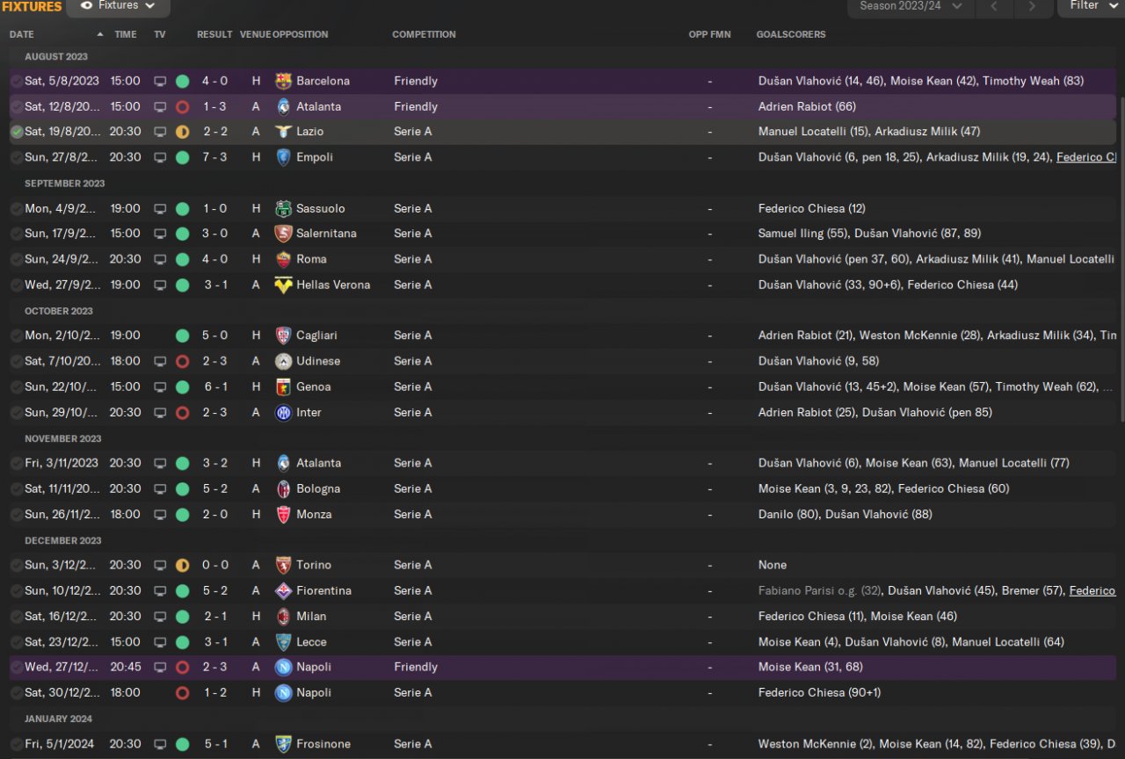
Task: Click the Hellas Verona crest icon
Action: (x=283, y=285)
